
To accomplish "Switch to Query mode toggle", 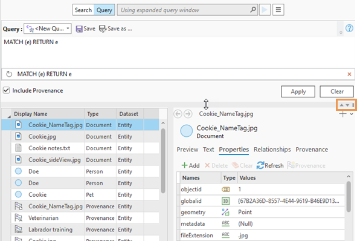I will (x=105, y=10).
